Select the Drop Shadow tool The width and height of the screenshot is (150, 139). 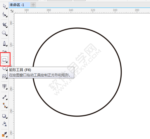click(4, 116)
